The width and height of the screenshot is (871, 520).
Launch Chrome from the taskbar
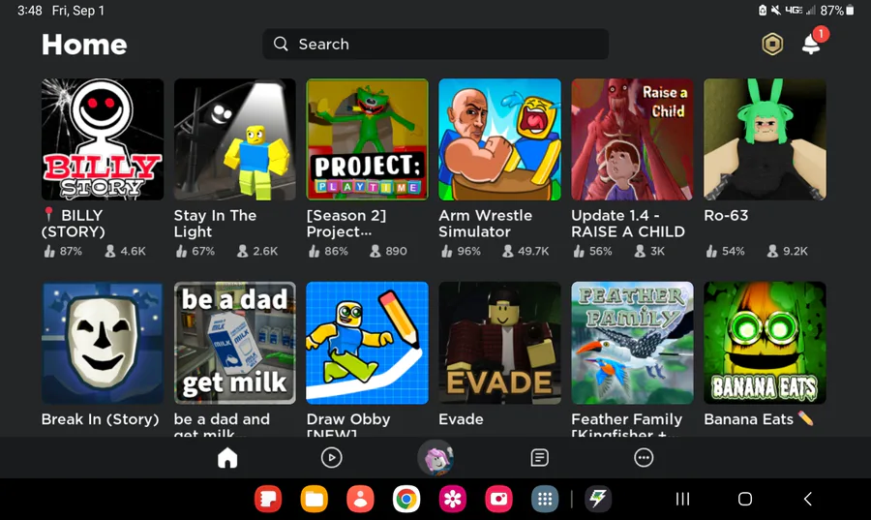coord(406,499)
